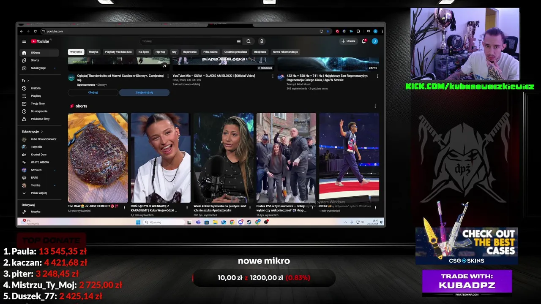
Task: Click the magnifier search button in YouTube
Action: point(249,41)
